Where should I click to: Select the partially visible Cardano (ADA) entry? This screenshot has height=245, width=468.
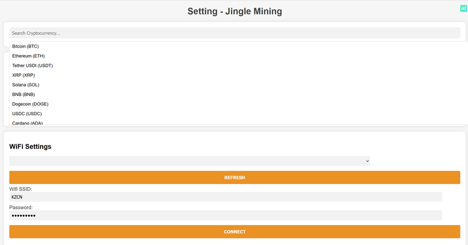pyautogui.click(x=27, y=123)
